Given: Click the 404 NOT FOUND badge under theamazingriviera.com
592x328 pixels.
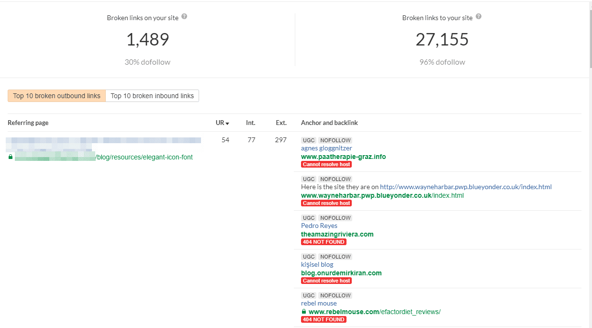Looking at the screenshot, I should 324,242.
